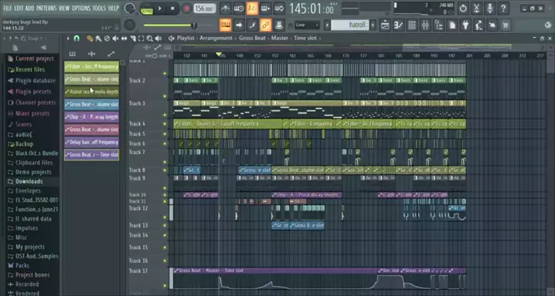
Task: Open the hatroll pattern selector
Action: [349, 25]
